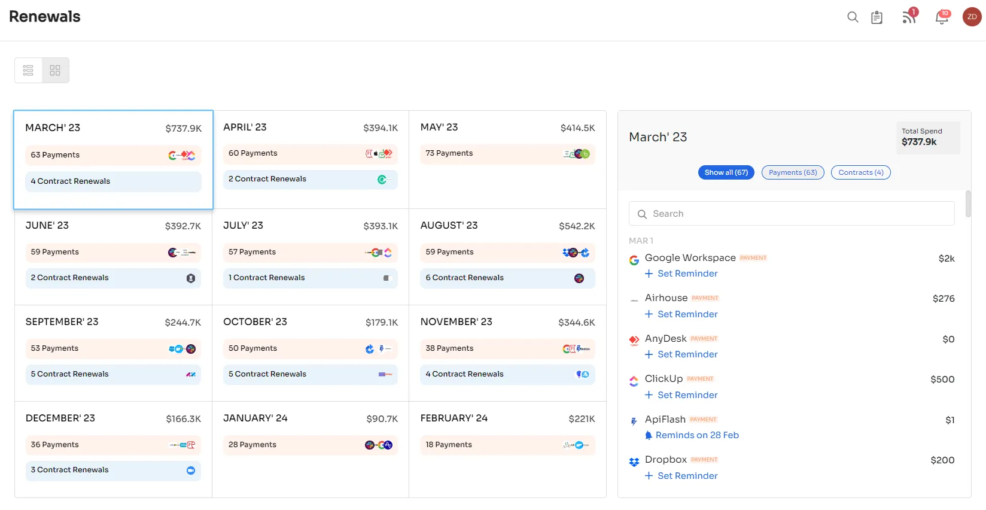Click the March panel vertical scrollbar
Viewport: 986px width, 510px height.
coord(968,204)
